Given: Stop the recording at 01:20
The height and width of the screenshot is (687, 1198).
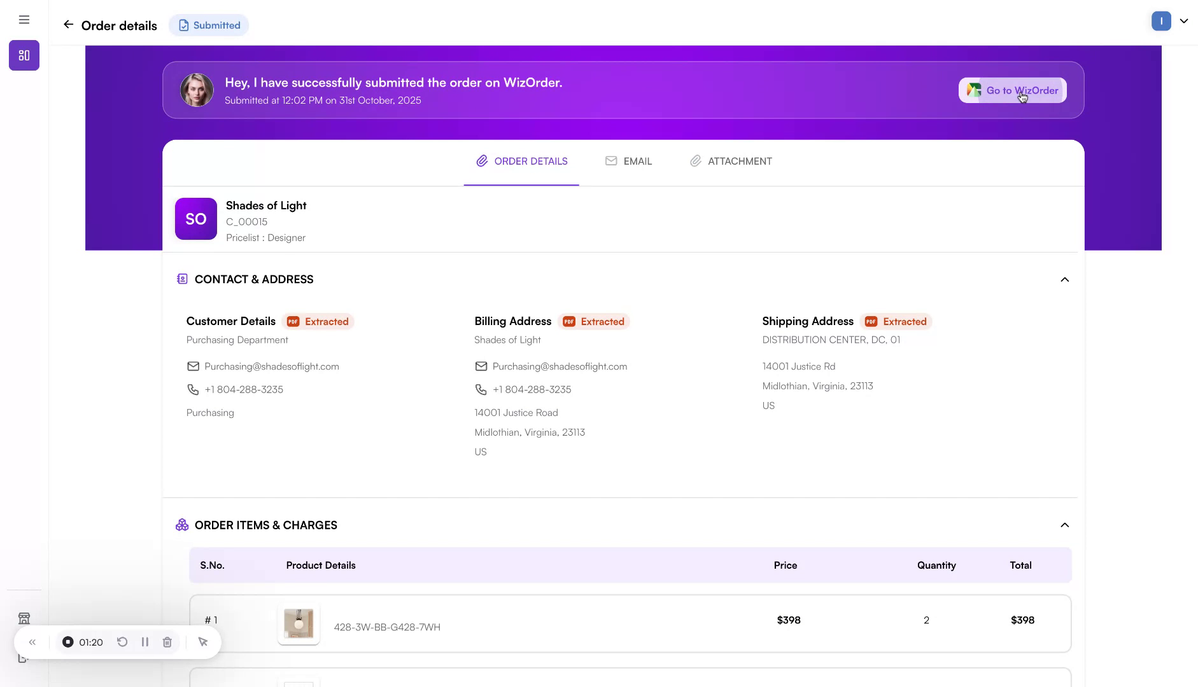Looking at the screenshot, I should coord(67,642).
